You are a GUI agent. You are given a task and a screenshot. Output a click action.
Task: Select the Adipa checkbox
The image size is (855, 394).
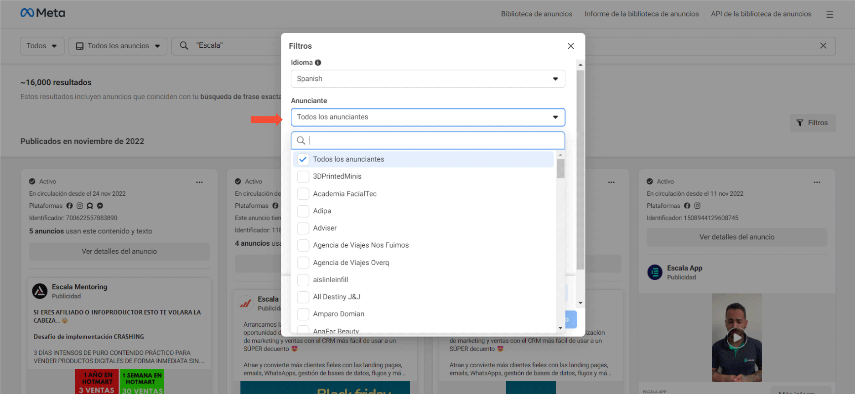pyautogui.click(x=303, y=211)
